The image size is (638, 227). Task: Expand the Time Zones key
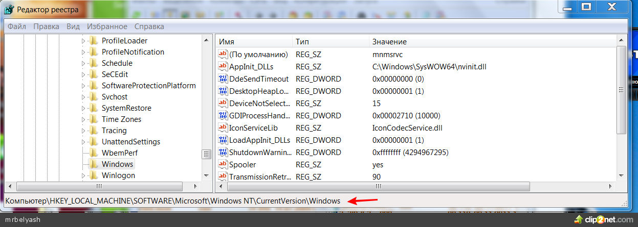pos(83,119)
